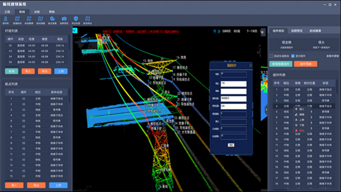
Task: Uncheck the 显示组件 checkbox
Action: click(x=293, y=56)
